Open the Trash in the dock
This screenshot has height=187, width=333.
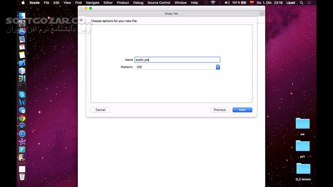point(22,177)
